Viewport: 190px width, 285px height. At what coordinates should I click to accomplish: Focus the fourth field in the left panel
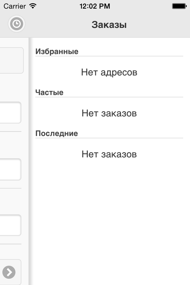(x=11, y=225)
